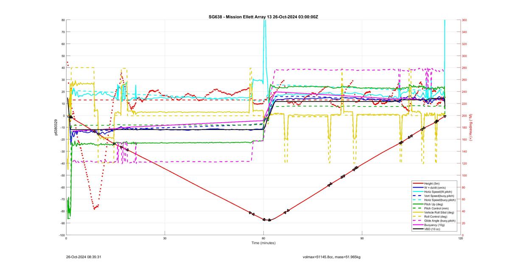Viewport: 509px width, 264px height.
Task: Click the timestamp '26-Oct-2024 08:35:31'
Action: coord(83,257)
